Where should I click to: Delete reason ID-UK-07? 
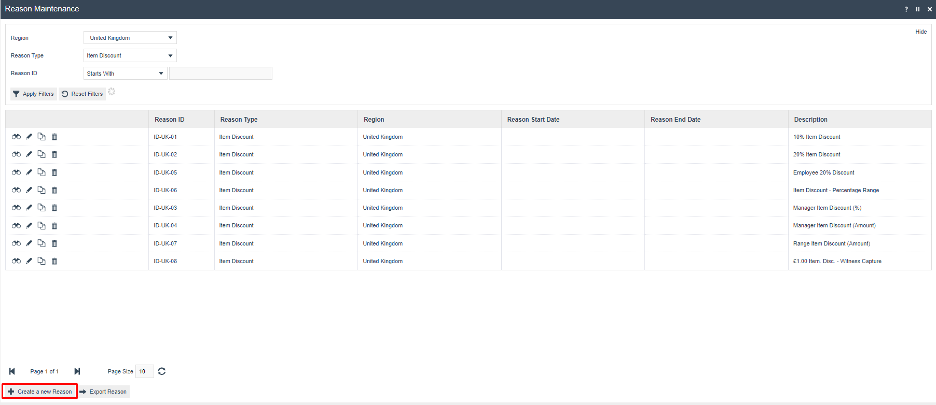[54, 243]
